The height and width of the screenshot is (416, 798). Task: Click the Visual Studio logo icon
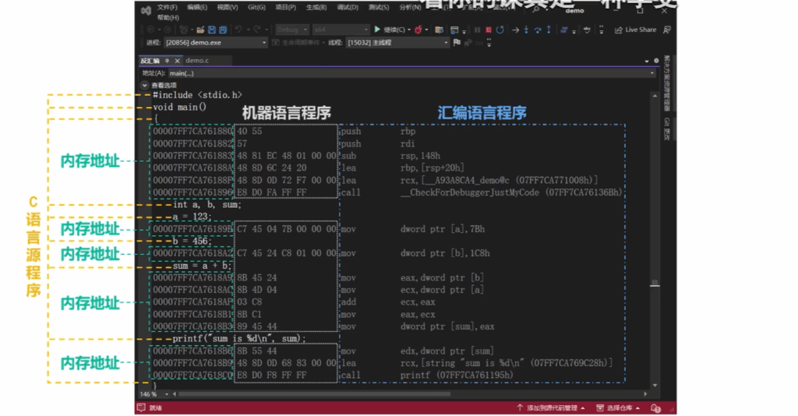click(x=146, y=10)
